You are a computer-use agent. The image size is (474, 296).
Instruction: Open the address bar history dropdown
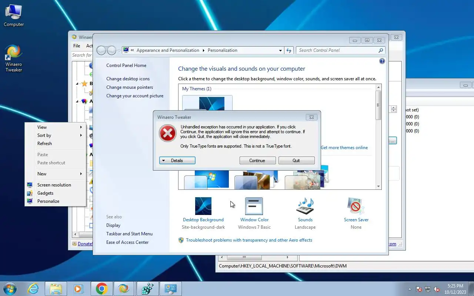pyautogui.click(x=280, y=50)
